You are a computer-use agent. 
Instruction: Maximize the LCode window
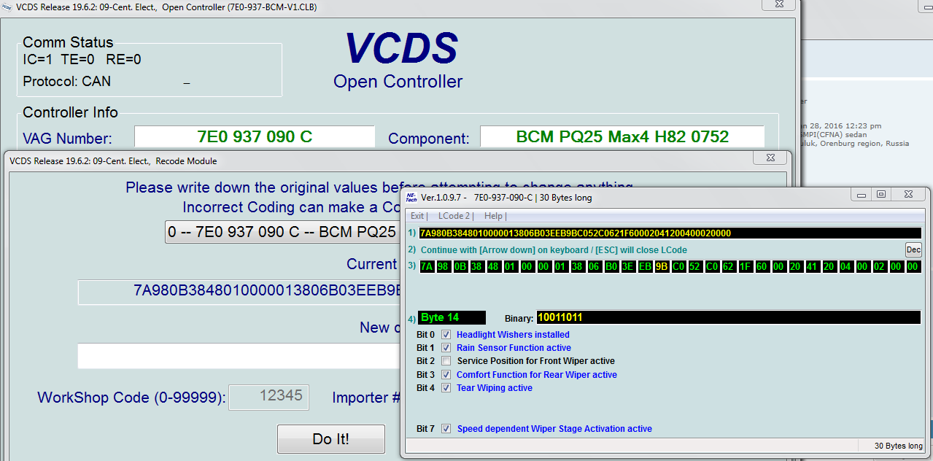coord(881,194)
